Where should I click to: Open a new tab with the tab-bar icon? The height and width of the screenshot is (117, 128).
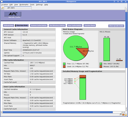click(2, 8)
